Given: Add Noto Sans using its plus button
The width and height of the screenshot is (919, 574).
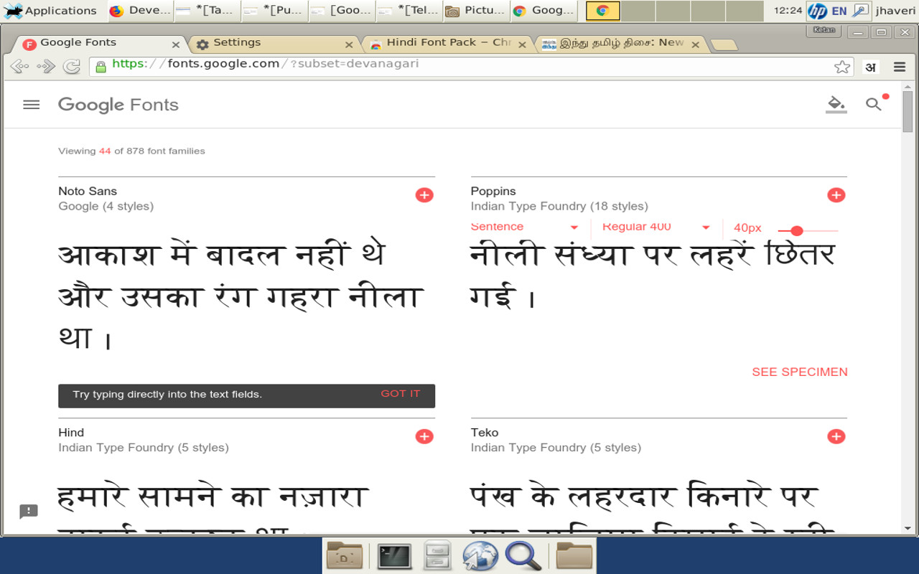Looking at the screenshot, I should pos(424,194).
